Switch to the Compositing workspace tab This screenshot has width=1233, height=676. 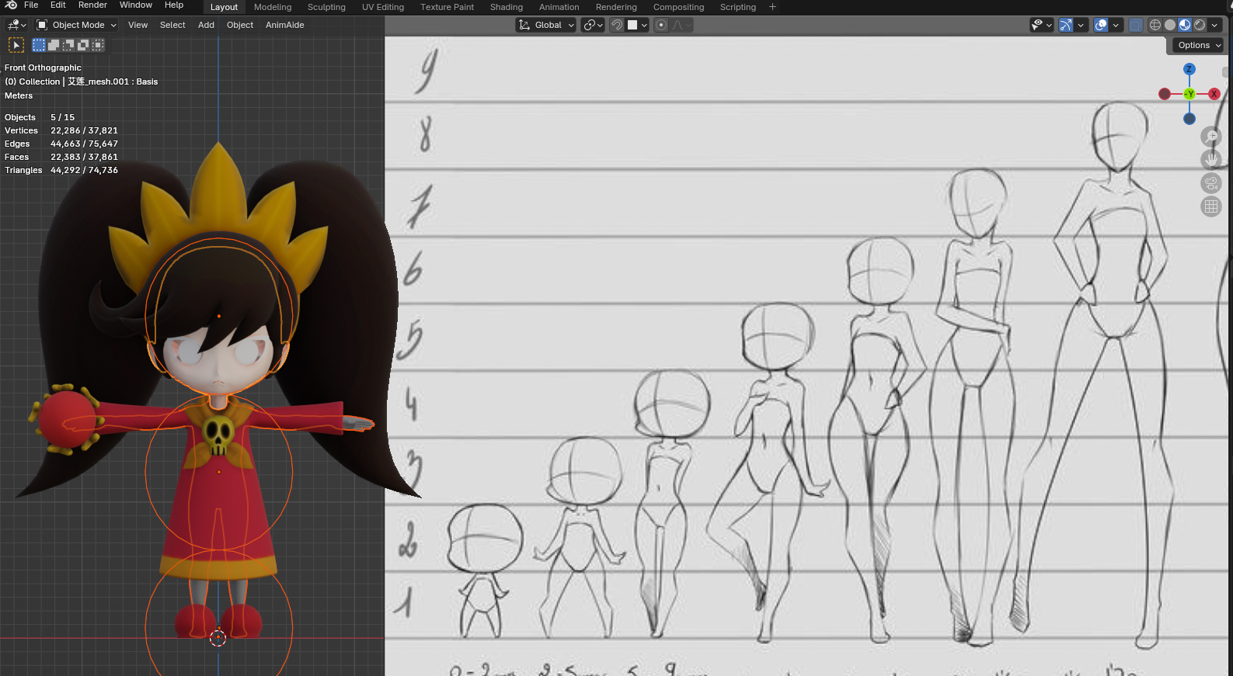(678, 7)
